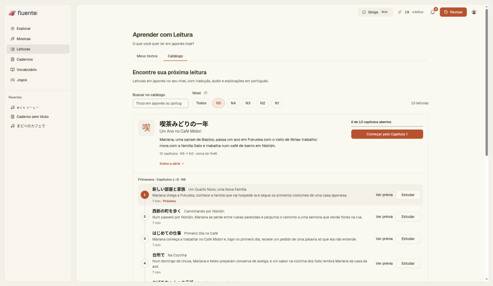Switch to the Catálogo tab
Viewport: 493px width, 286px height.
[x=175, y=56]
